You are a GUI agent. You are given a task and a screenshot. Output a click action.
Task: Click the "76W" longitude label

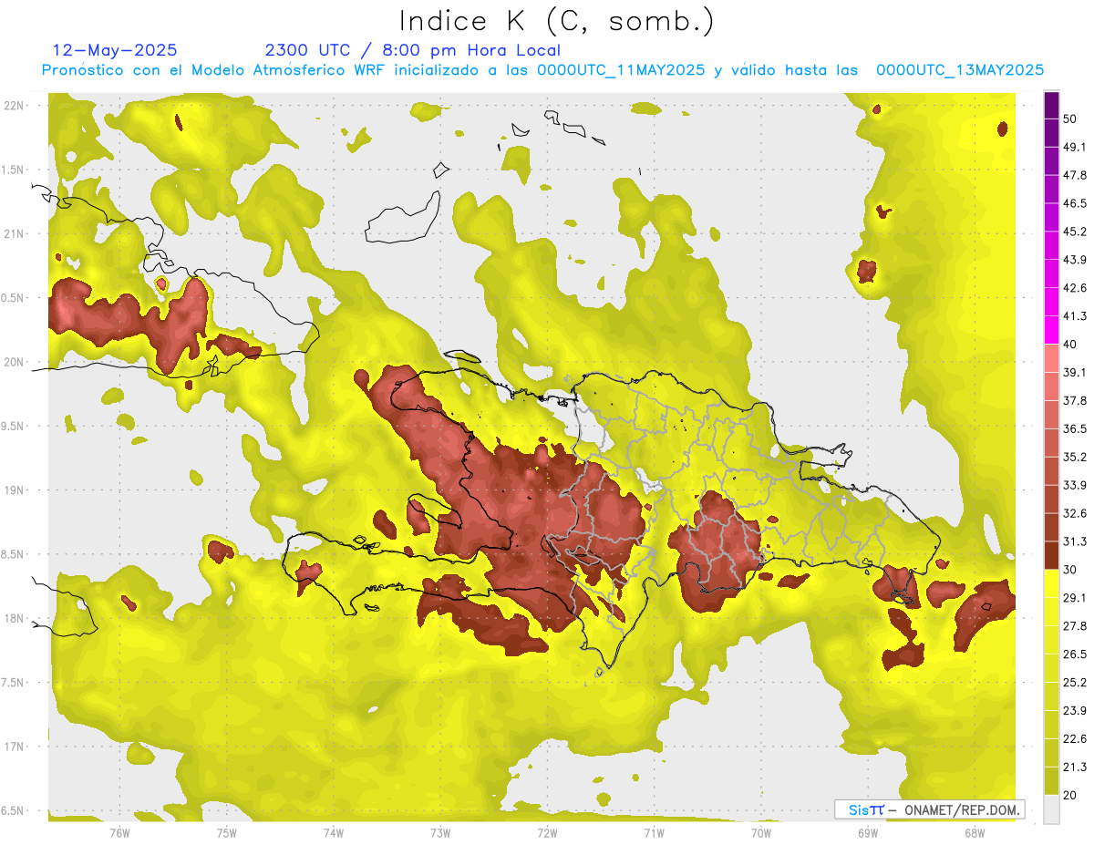click(119, 832)
